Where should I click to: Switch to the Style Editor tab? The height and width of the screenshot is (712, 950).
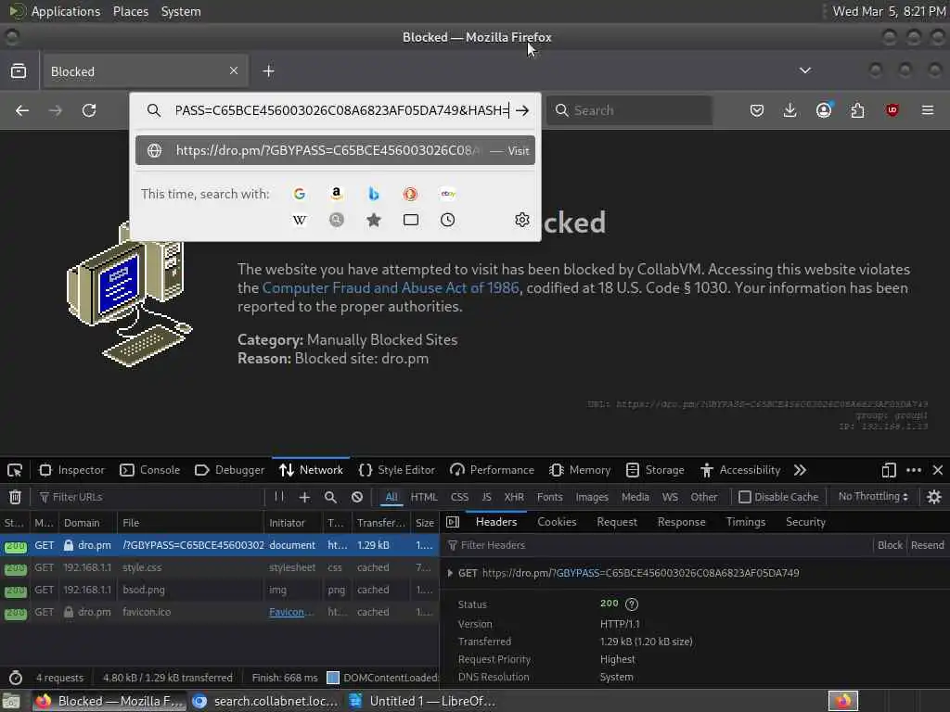pyautogui.click(x=397, y=470)
